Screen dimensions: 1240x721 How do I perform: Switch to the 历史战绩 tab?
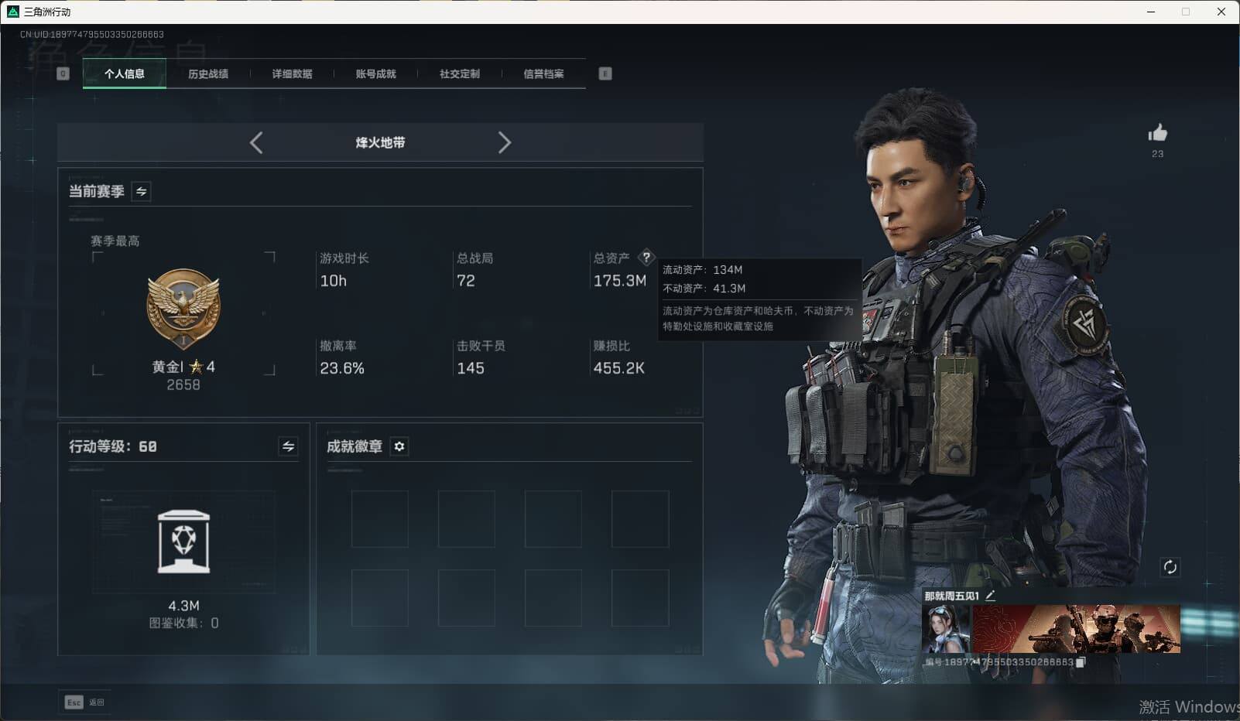click(x=208, y=74)
